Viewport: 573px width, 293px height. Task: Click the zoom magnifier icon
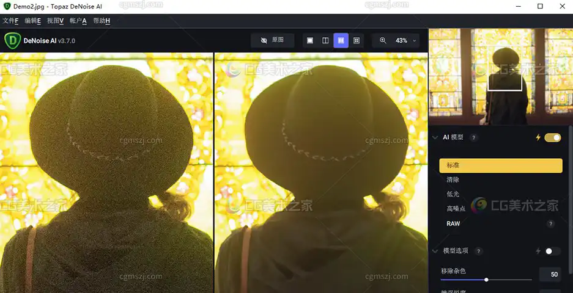click(383, 40)
